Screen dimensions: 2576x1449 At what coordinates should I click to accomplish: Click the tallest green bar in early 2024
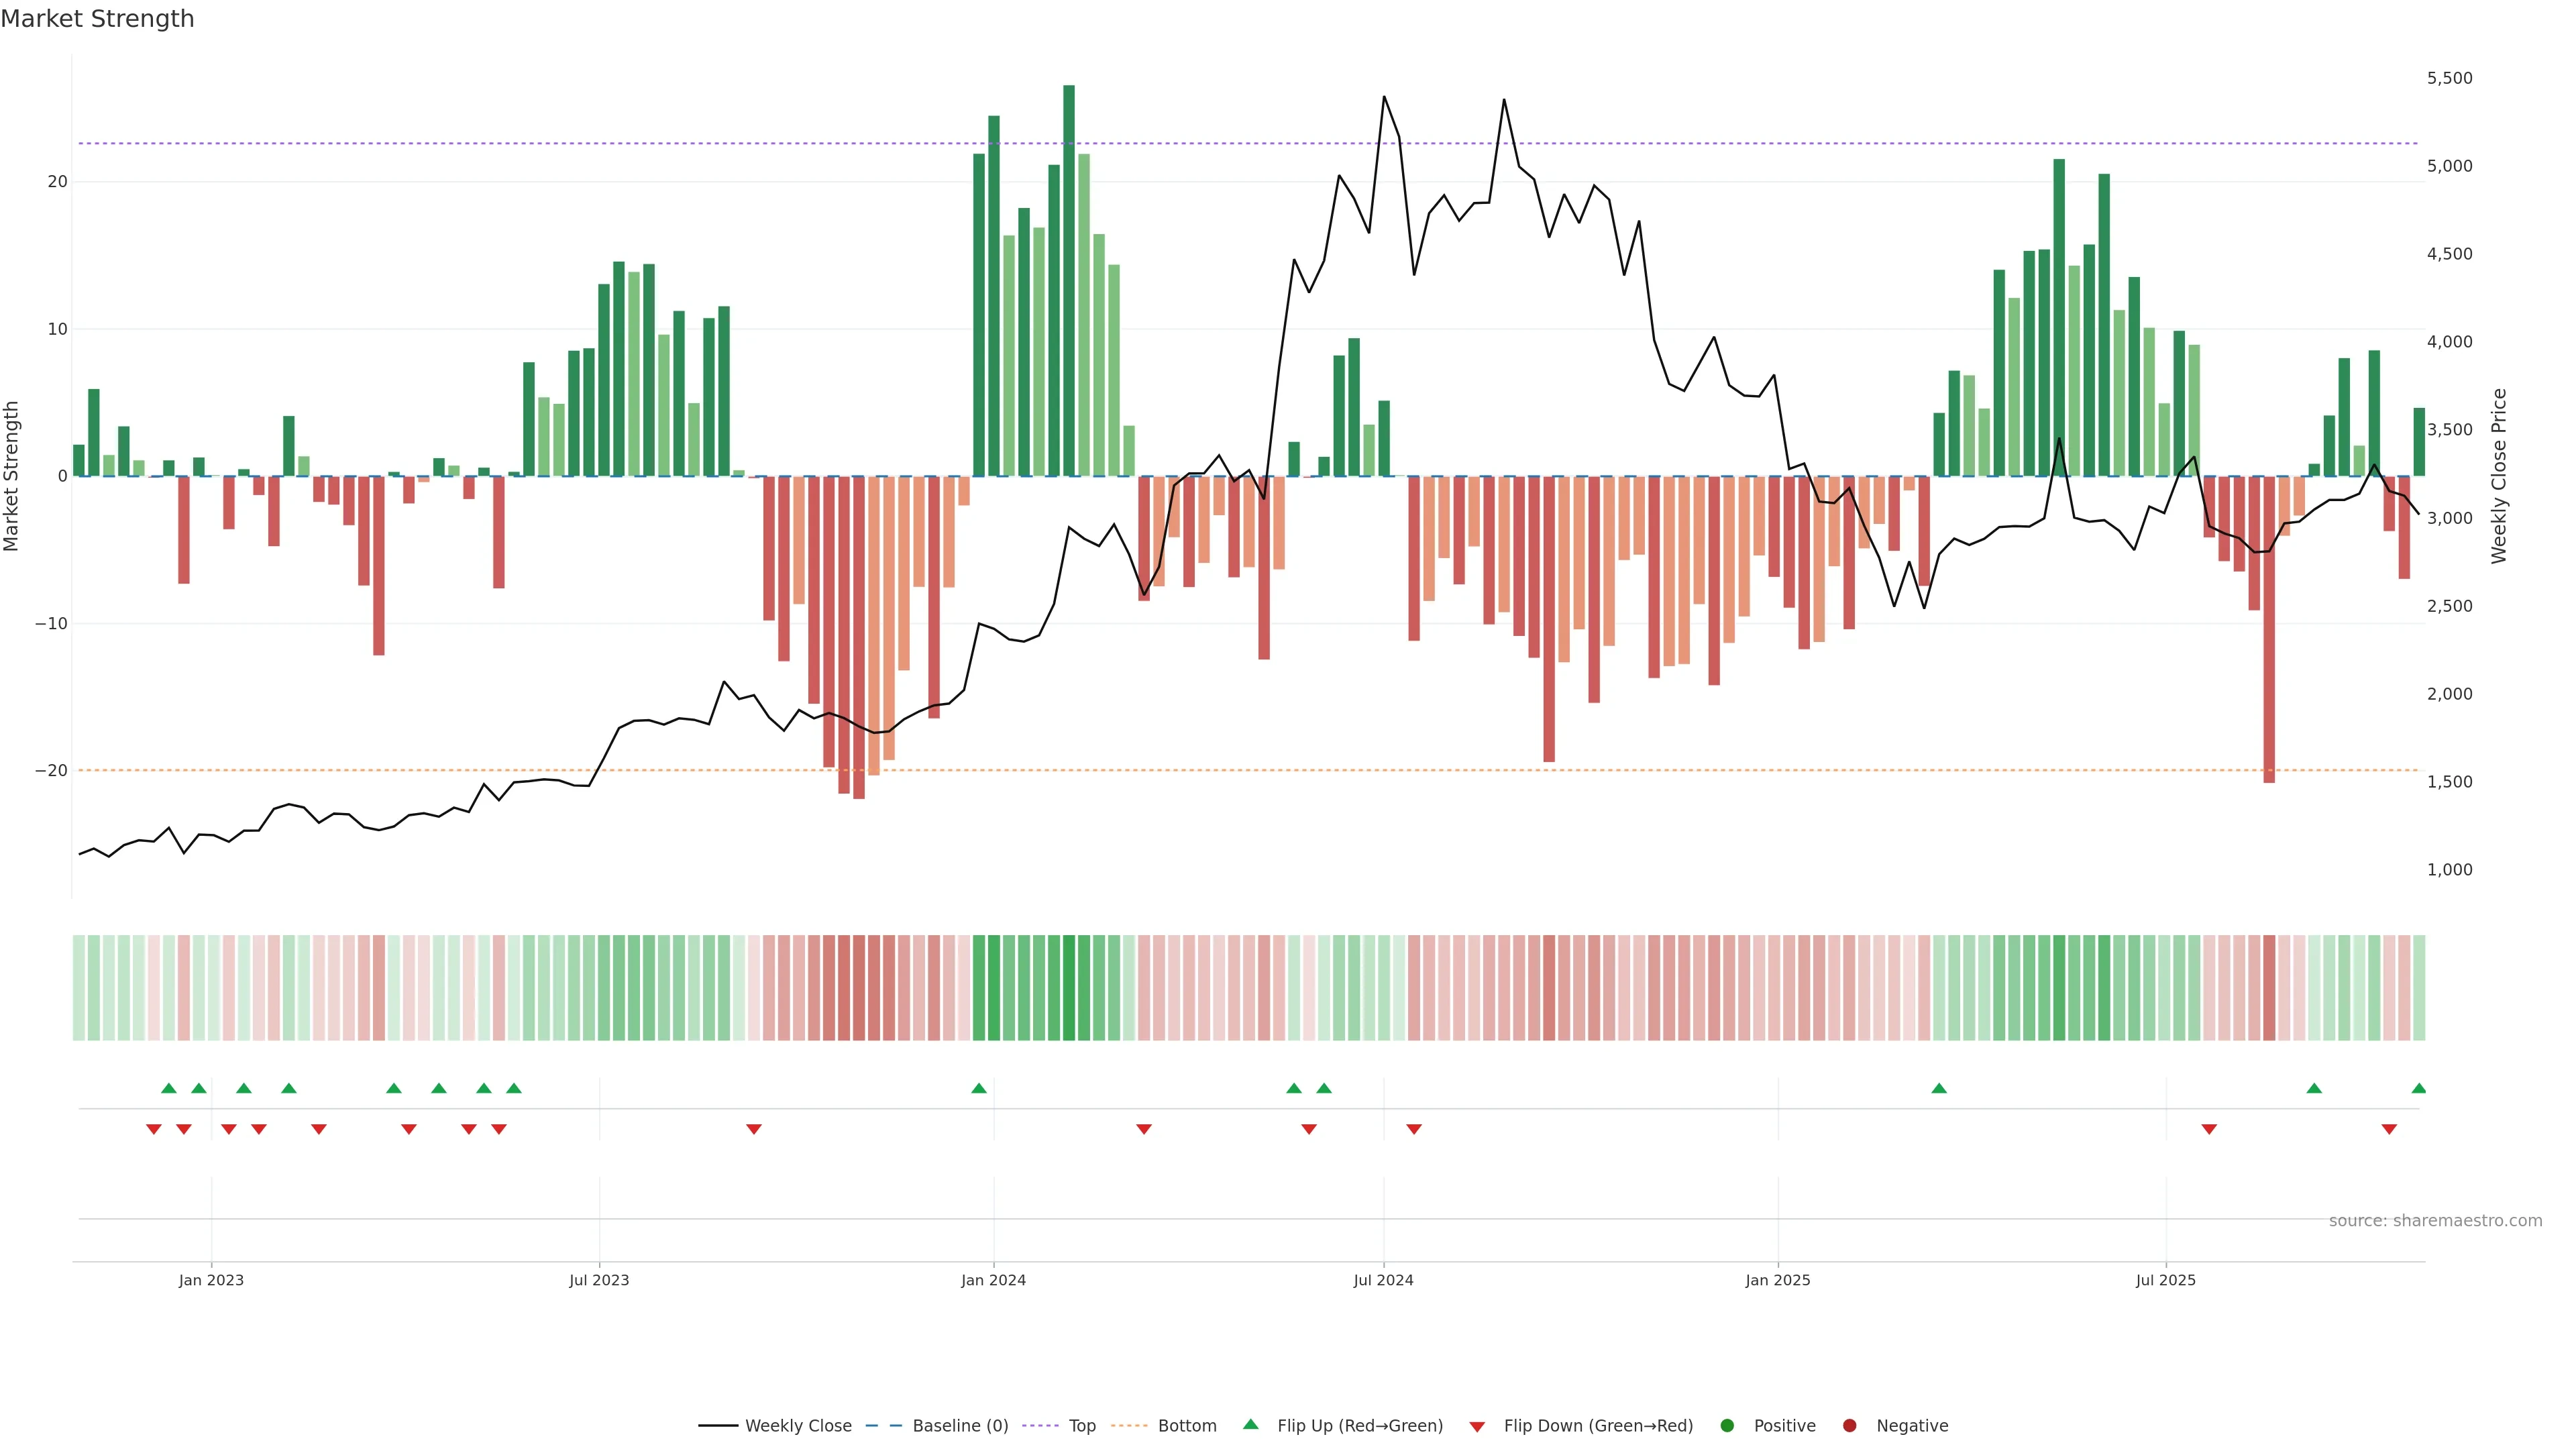(x=1069, y=280)
